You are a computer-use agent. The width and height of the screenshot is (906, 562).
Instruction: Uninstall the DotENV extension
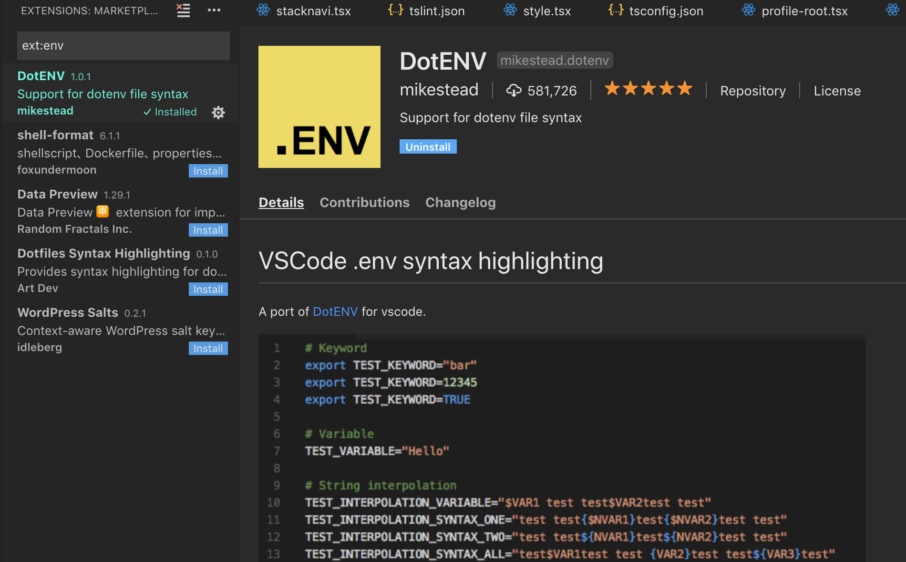point(428,146)
